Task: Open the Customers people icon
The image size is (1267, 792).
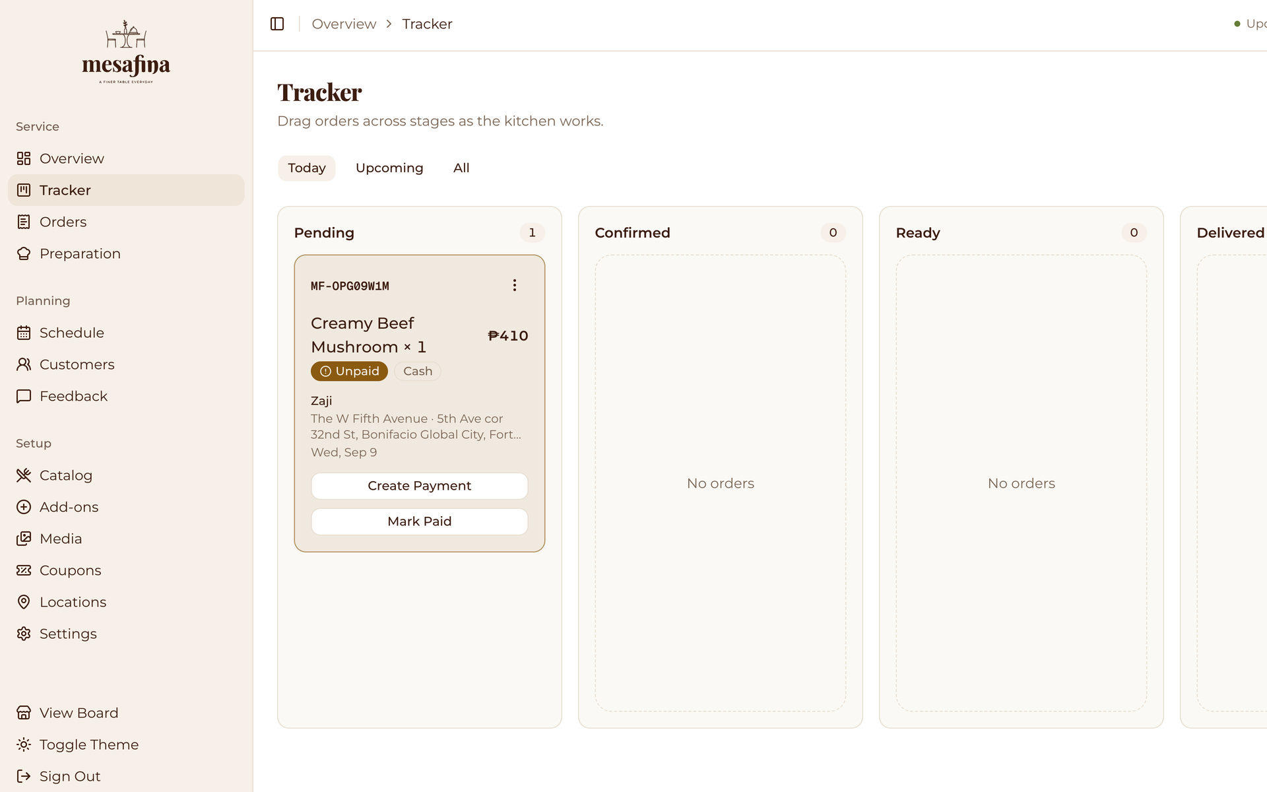Action: pyautogui.click(x=24, y=364)
